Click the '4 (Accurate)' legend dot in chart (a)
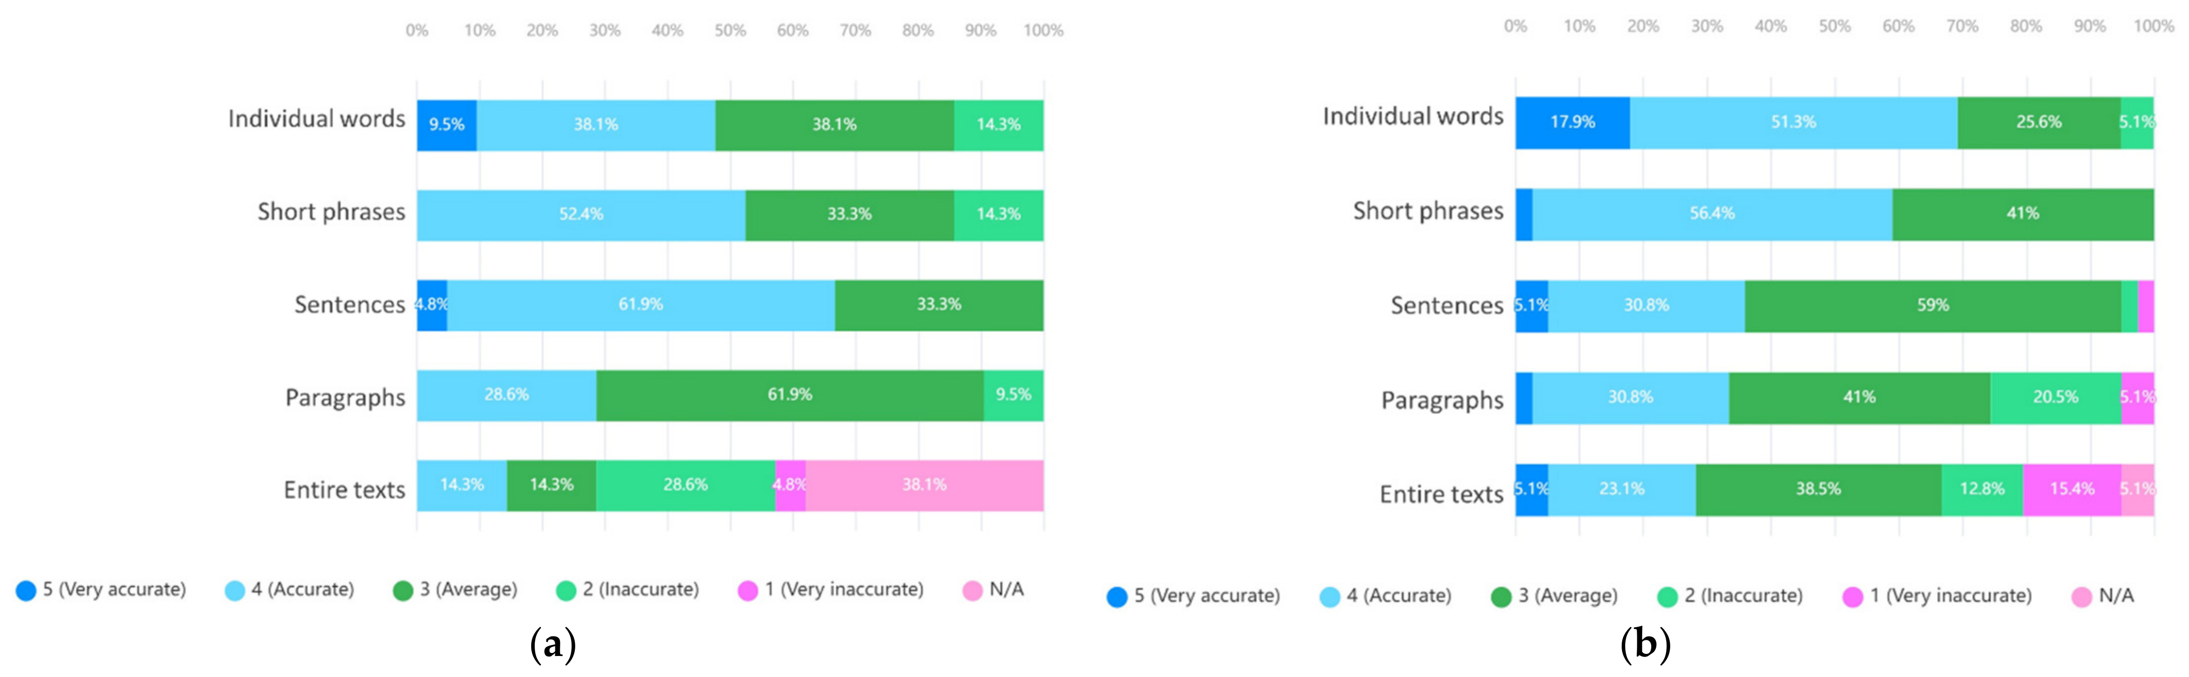The width and height of the screenshot is (2189, 677). pos(235,590)
